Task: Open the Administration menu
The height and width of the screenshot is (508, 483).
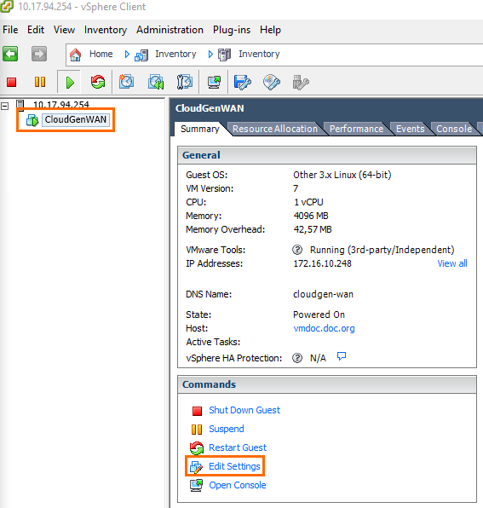Action: 170,30
